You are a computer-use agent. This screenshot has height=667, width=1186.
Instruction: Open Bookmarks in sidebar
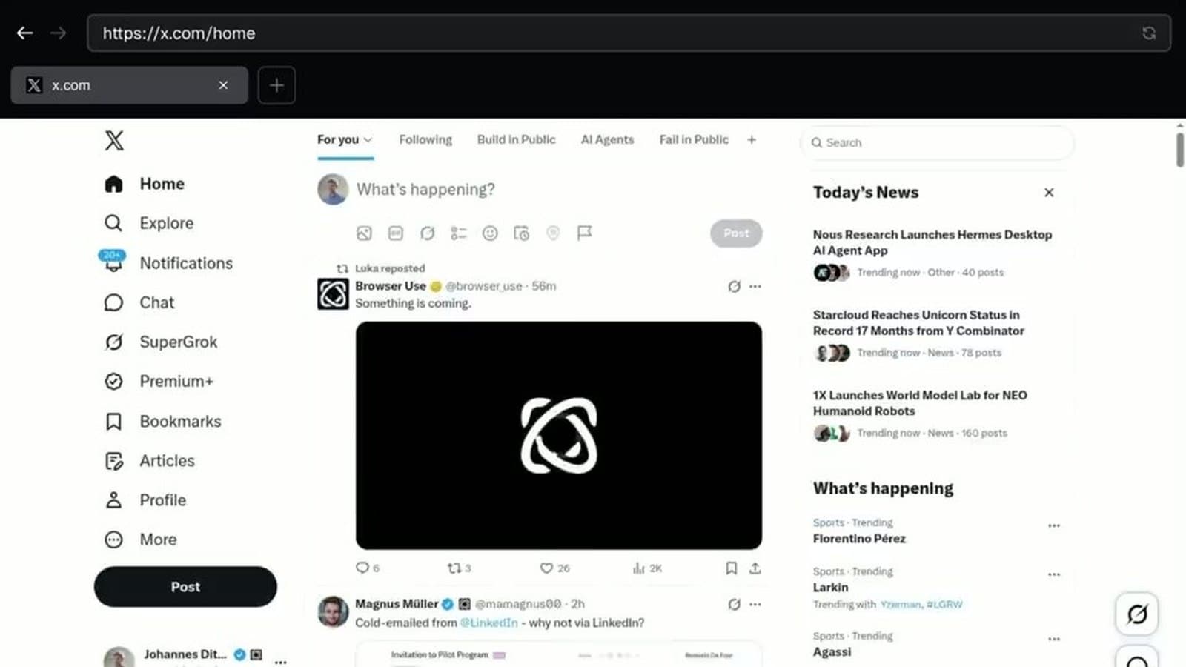tap(162, 421)
